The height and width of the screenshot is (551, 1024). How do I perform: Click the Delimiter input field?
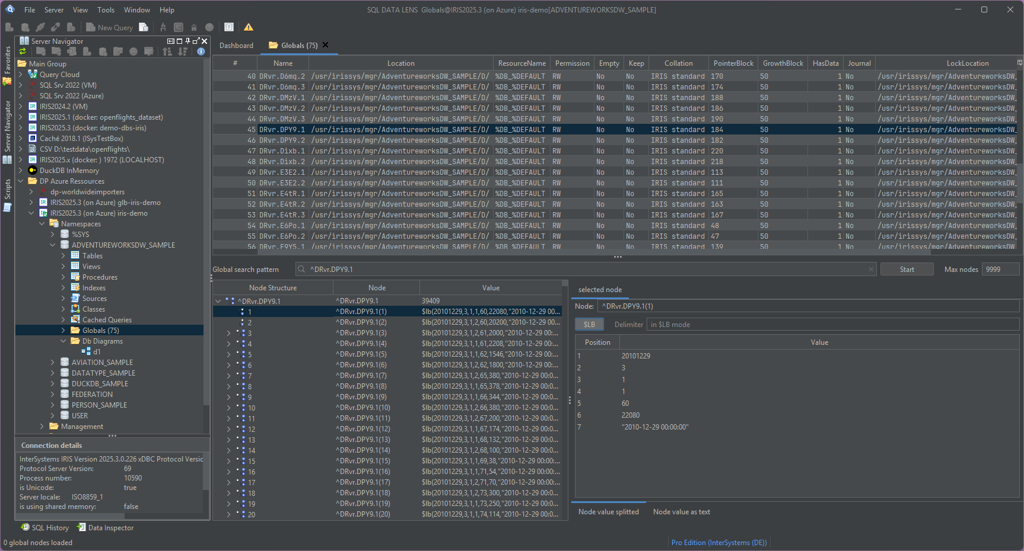coord(833,325)
